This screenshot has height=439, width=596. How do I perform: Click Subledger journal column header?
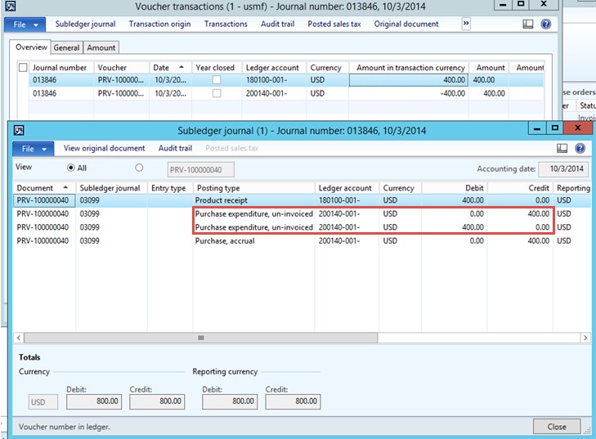tap(111, 188)
